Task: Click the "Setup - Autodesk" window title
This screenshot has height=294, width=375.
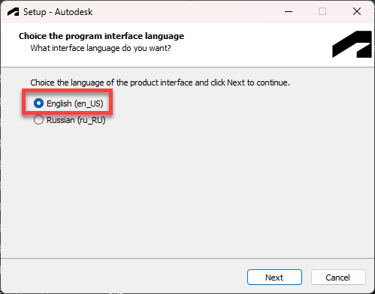Action: click(58, 12)
